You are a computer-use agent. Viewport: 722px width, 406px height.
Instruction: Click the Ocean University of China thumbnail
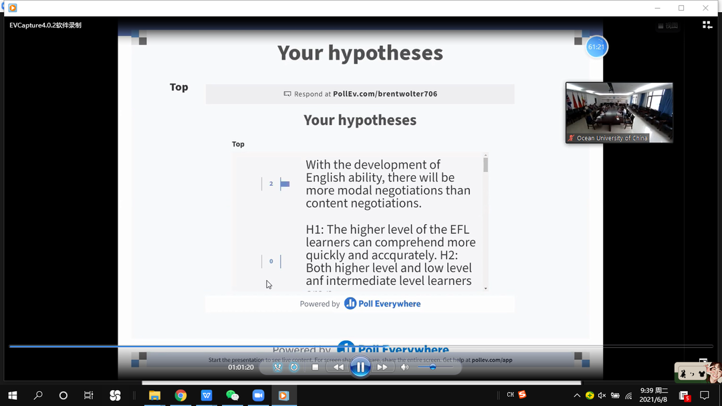(x=619, y=112)
